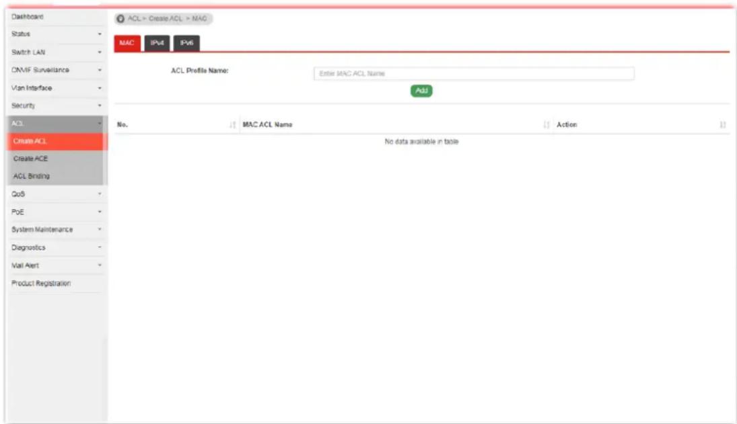The width and height of the screenshot is (737, 424).
Task: Sort table by No. column icon
Action: [233, 125]
